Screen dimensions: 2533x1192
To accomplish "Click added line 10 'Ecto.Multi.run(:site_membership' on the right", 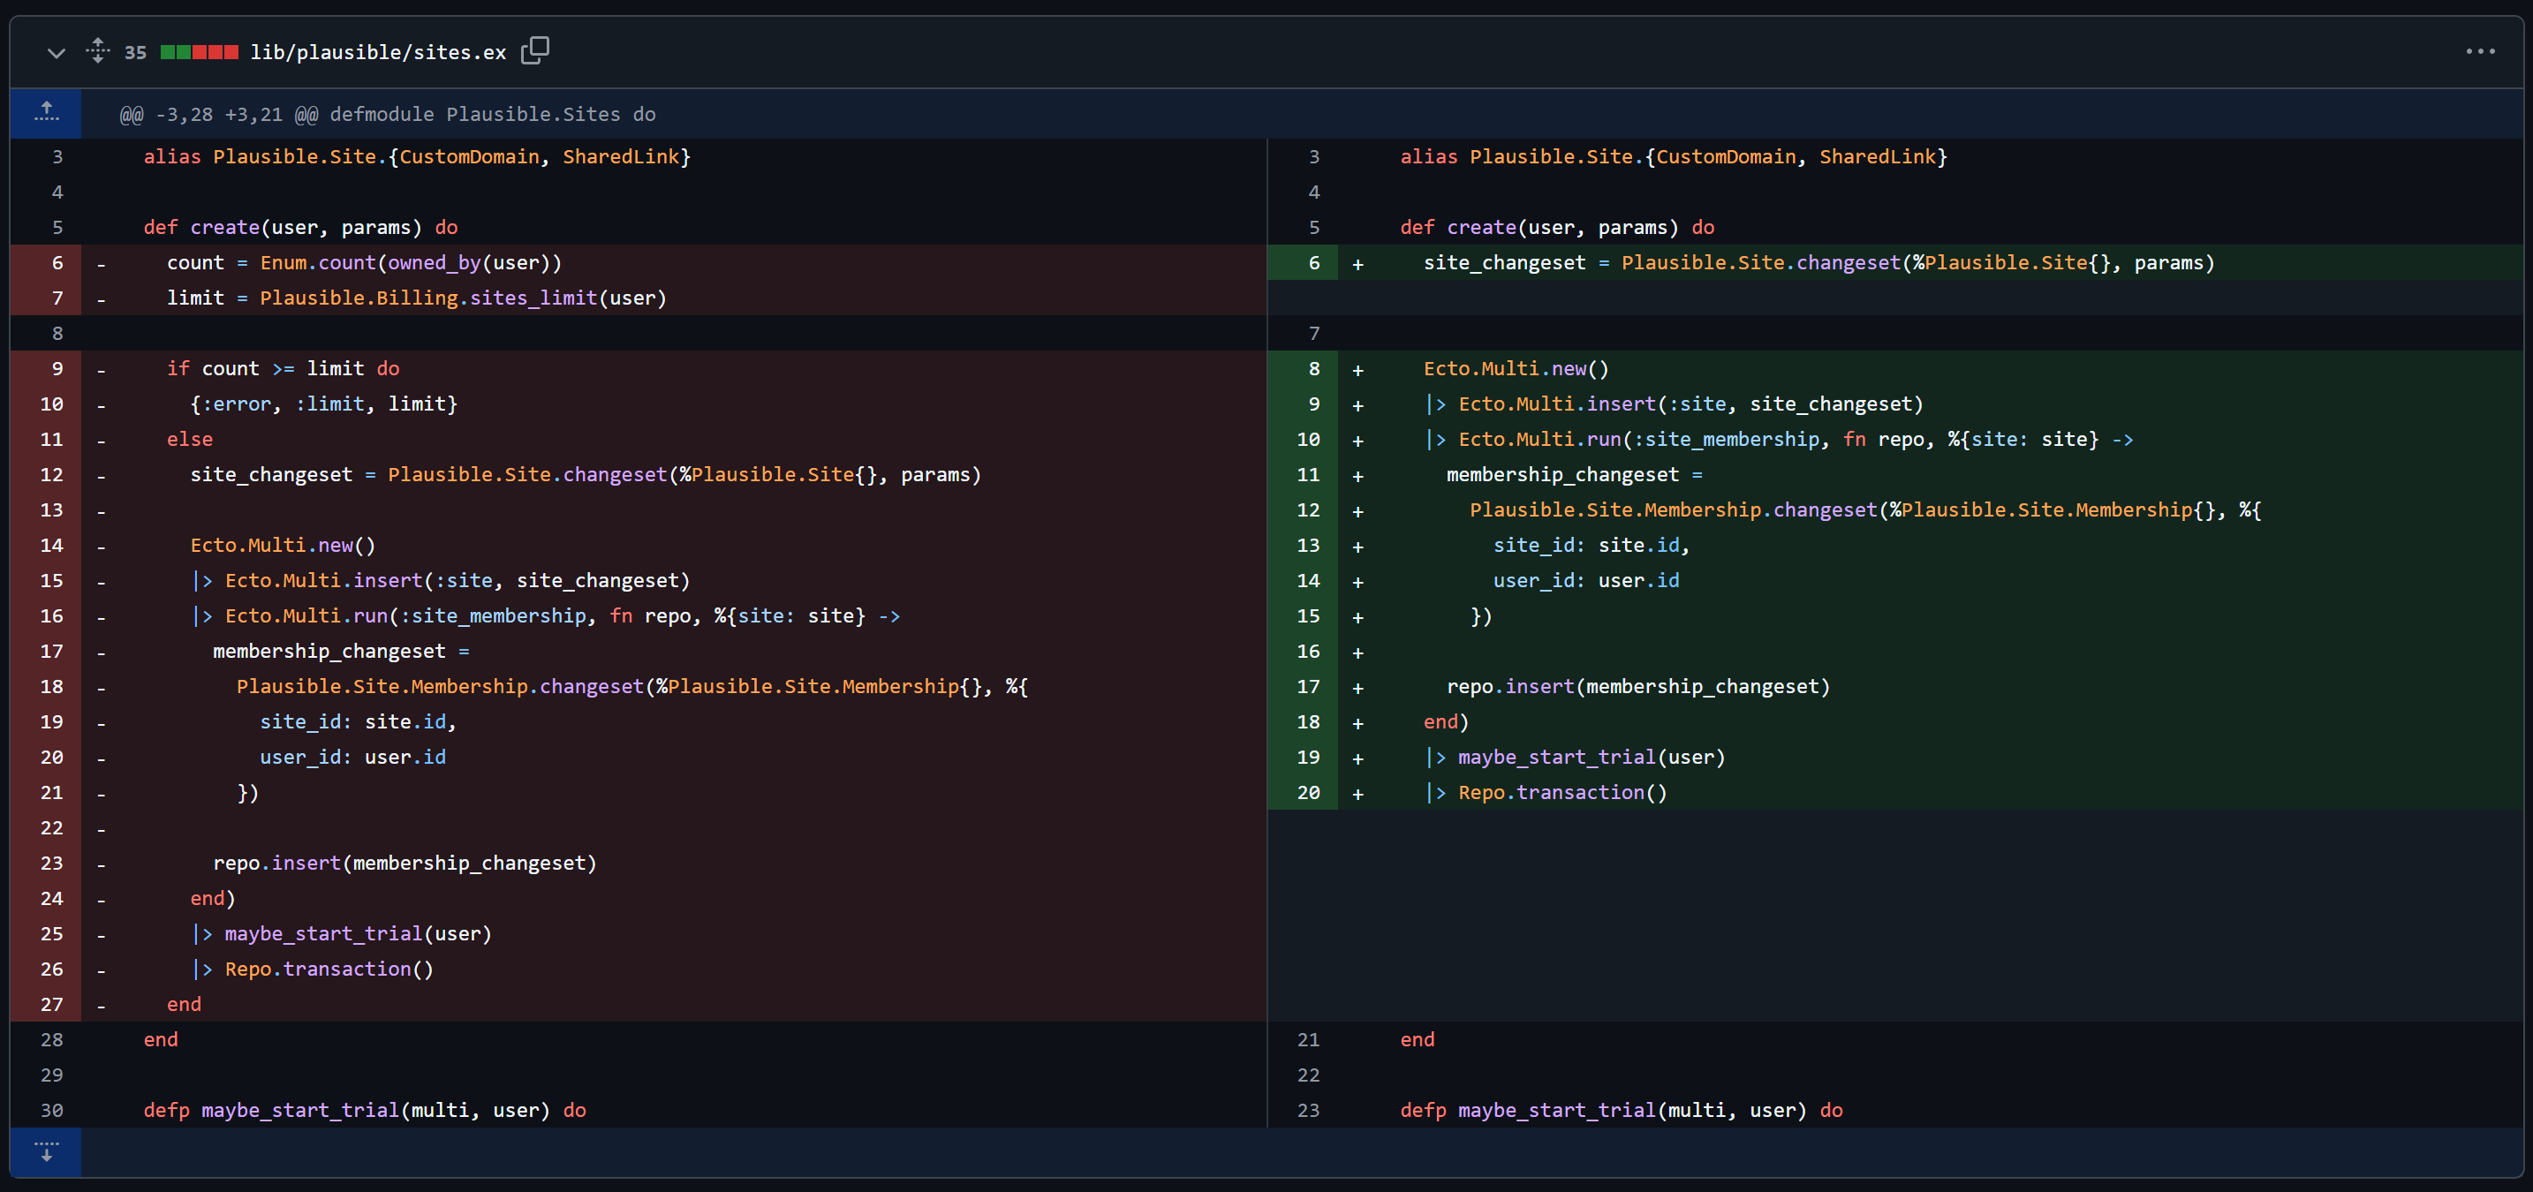I will (x=1779, y=439).
